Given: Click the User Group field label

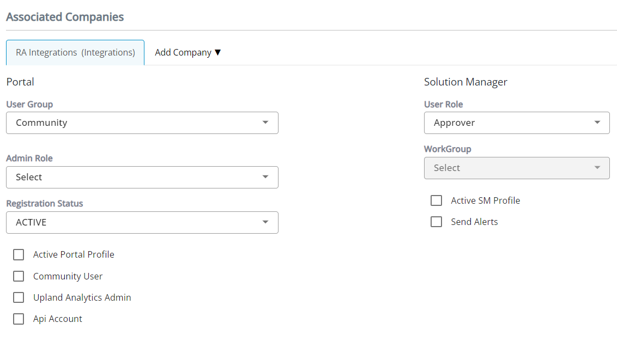Looking at the screenshot, I should click(x=29, y=104).
